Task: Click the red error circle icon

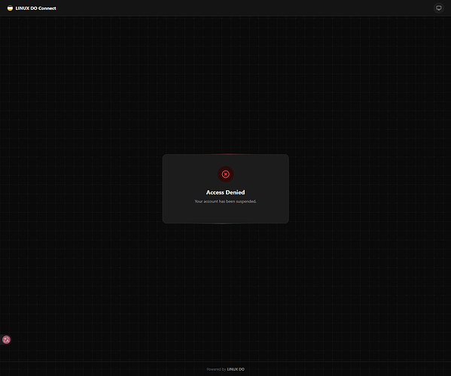Action: [226, 174]
